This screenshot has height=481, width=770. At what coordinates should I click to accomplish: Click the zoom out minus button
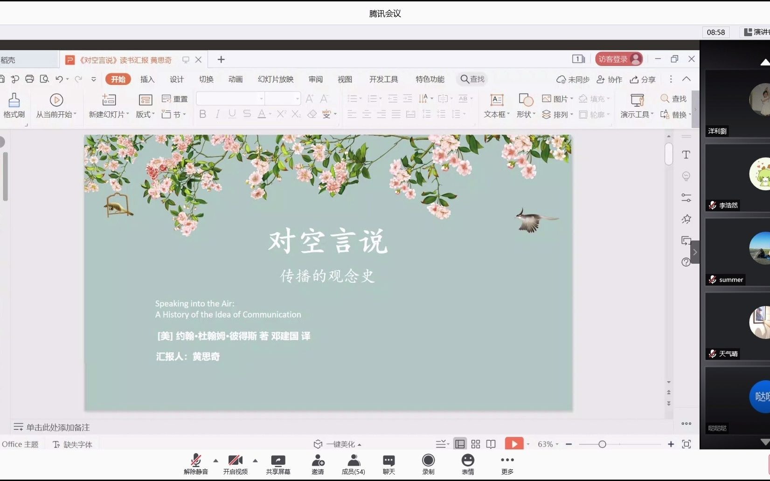(x=569, y=444)
